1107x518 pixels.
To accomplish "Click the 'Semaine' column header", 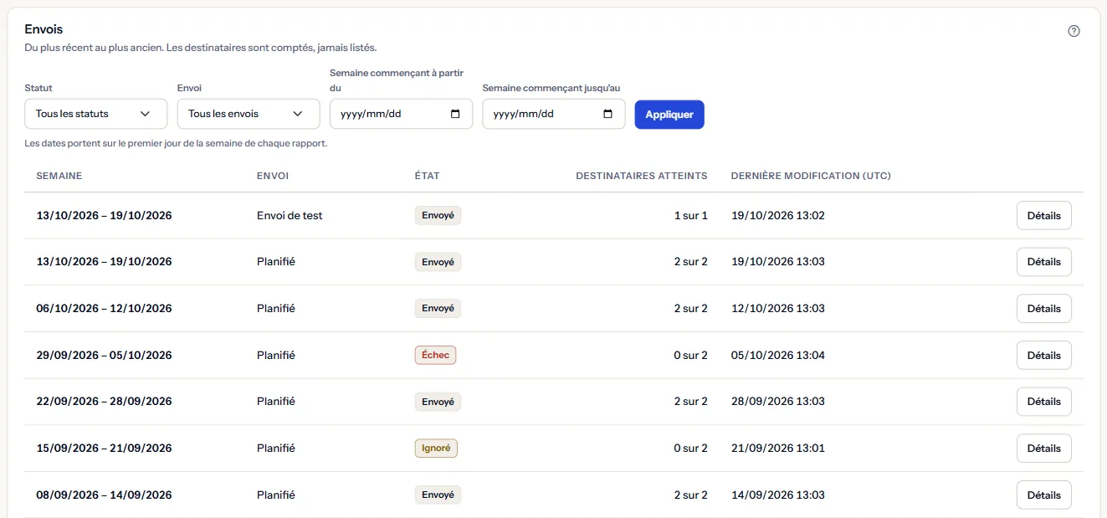I will 59,176.
